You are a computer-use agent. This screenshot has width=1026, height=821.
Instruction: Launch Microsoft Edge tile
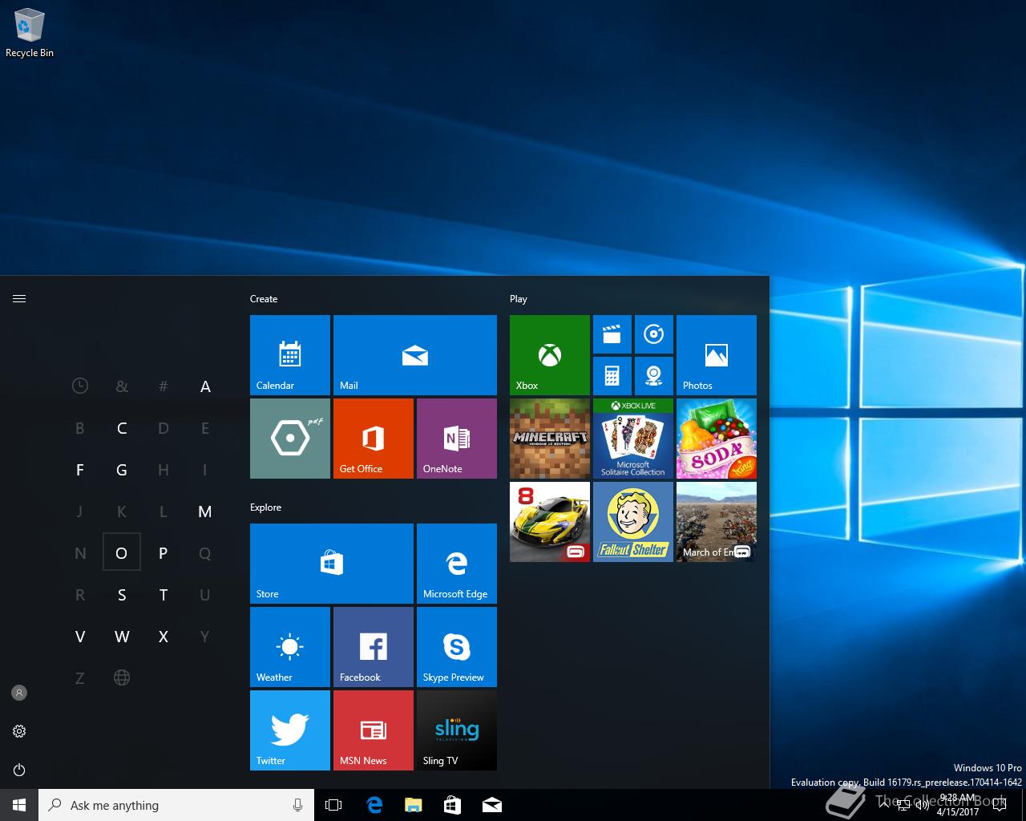pos(457,564)
